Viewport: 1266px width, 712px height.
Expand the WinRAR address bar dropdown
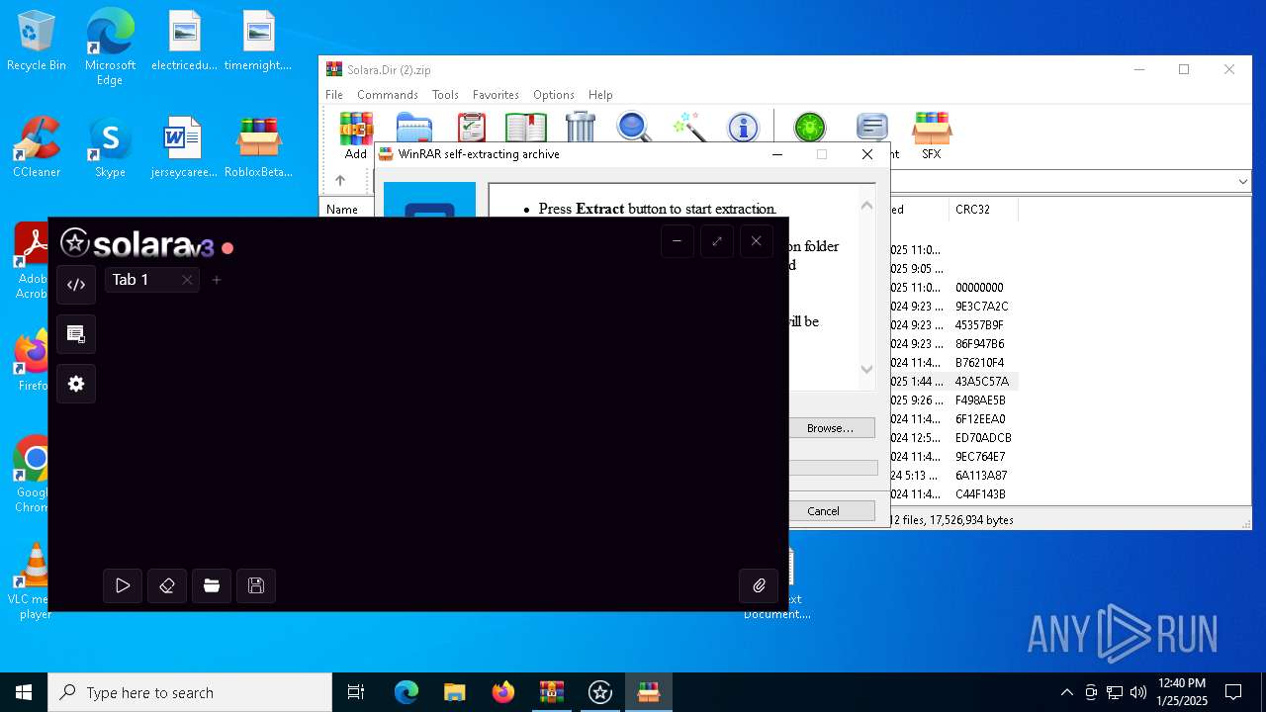pyautogui.click(x=1242, y=181)
